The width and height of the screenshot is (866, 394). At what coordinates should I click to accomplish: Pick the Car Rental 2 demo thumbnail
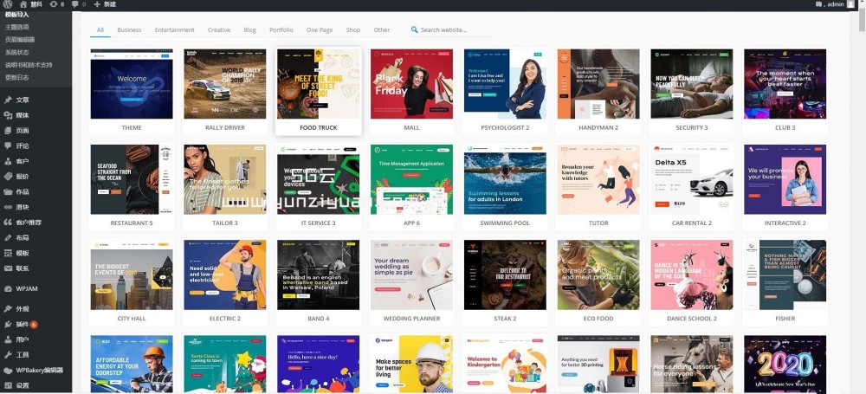point(692,179)
